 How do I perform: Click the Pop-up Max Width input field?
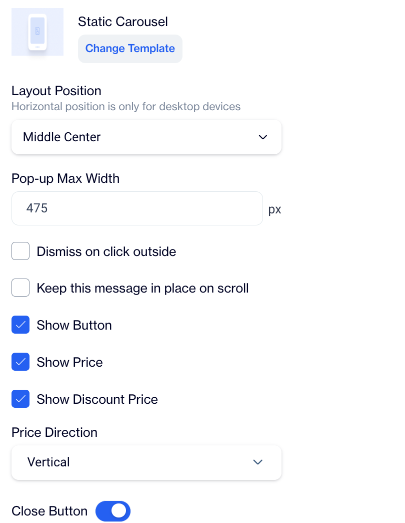pyautogui.click(x=137, y=208)
